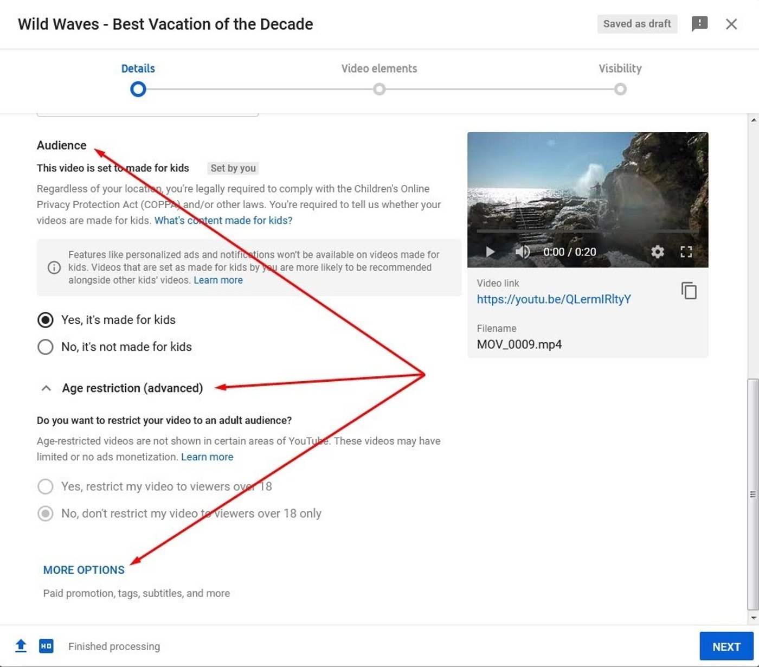Play the video preview

point(490,252)
